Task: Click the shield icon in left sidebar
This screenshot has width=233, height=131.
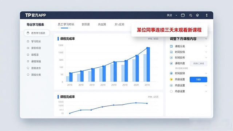Action: click(28, 61)
